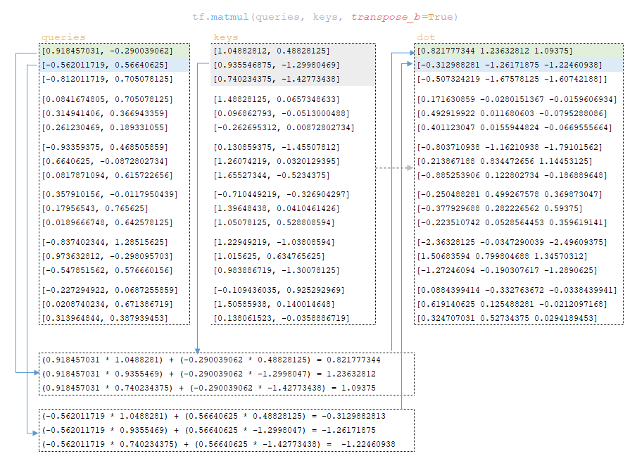Screen dimensions: 637x456
Task: Pick queries row [-0.227294922, 0.0687255859]
Action: coord(110,290)
